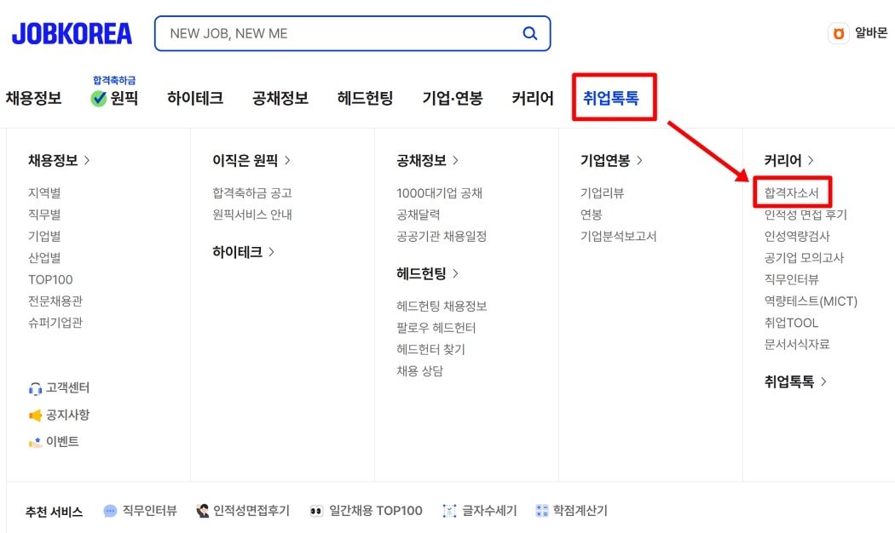Open 인성역량검사 link
This screenshot has width=895, height=533.
coord(797,236)
